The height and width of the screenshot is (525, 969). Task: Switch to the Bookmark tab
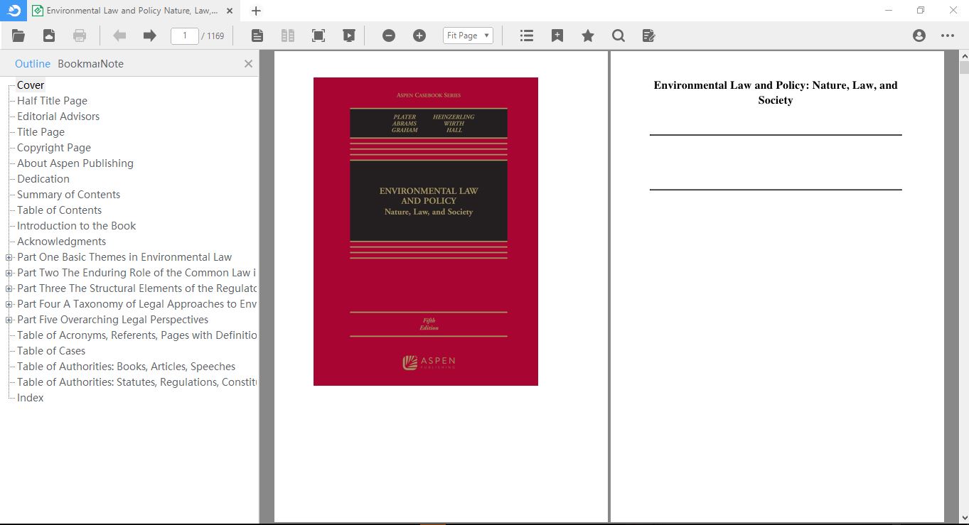coord(78,64)
